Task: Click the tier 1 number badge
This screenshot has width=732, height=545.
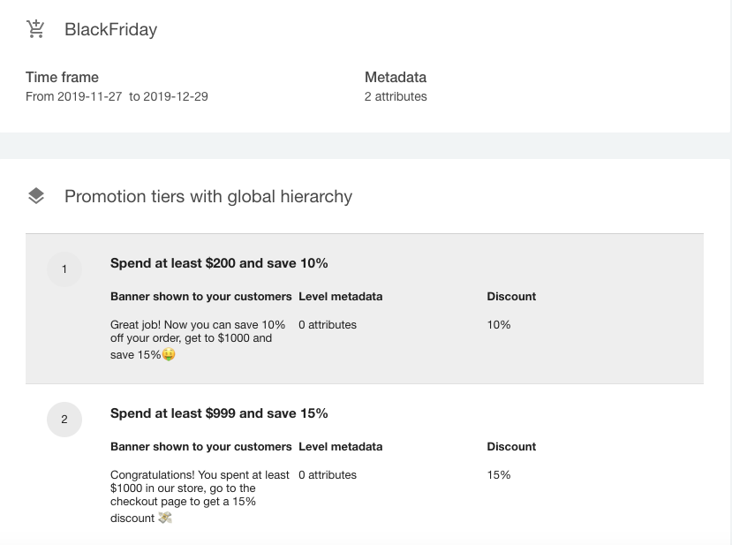Action: [64, 269]
